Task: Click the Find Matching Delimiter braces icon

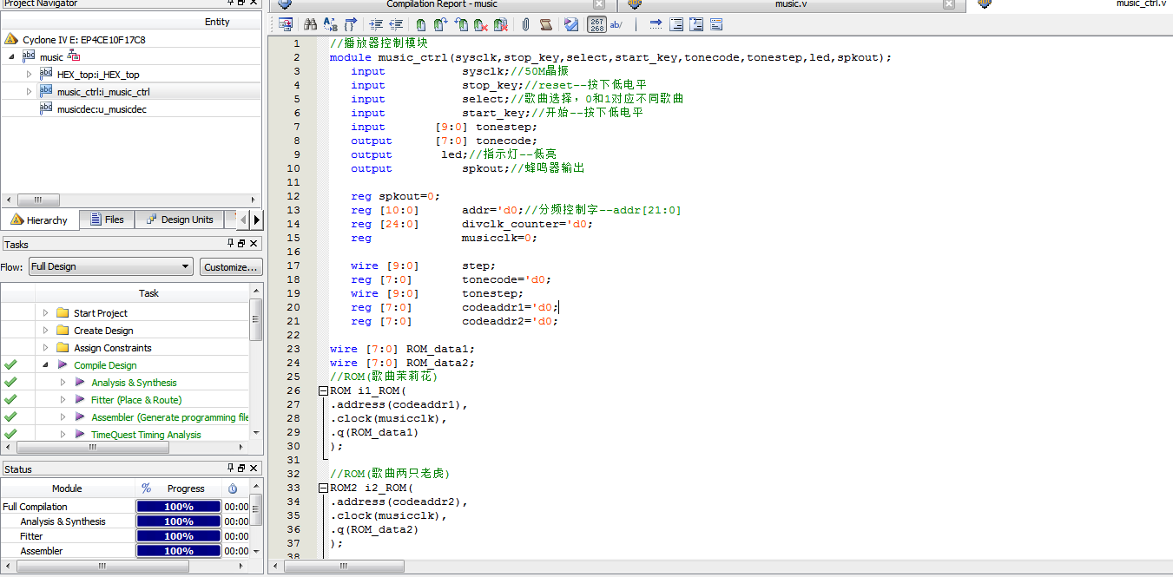Action: point(351,25)
